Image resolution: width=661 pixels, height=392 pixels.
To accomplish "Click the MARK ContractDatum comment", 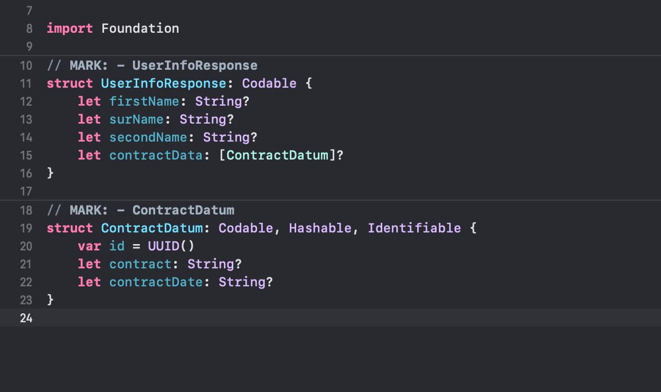I will point(140,210).
